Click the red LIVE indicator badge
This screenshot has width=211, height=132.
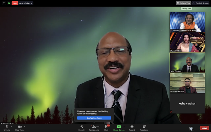[15, 3]
